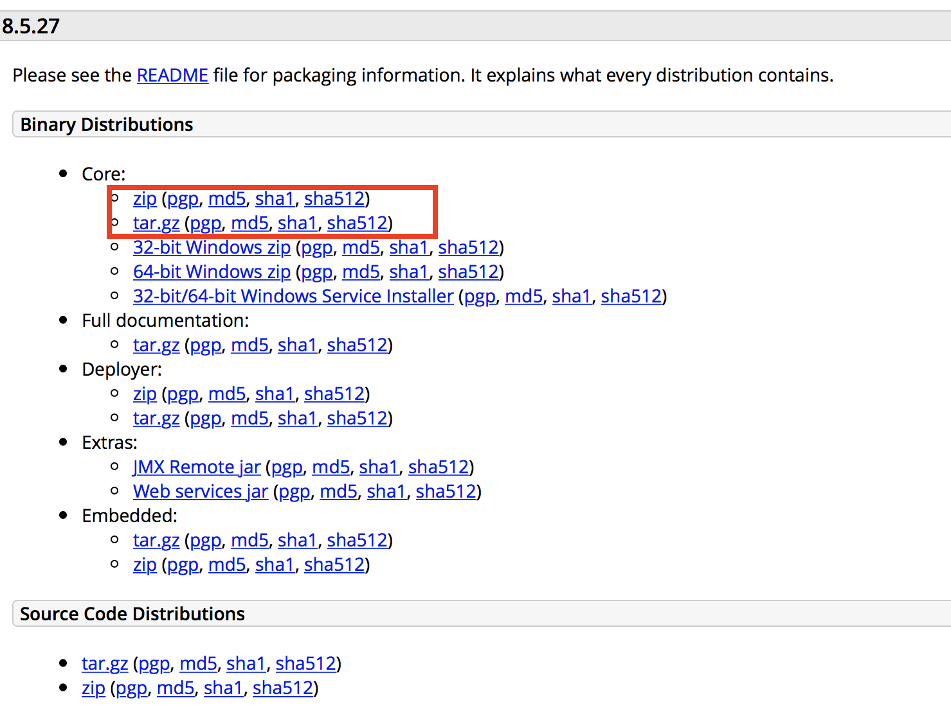Viewport: 951px width, 716px height.
Task: Open pgp for 32-bit Windows zip
Action: click(317, 248)
